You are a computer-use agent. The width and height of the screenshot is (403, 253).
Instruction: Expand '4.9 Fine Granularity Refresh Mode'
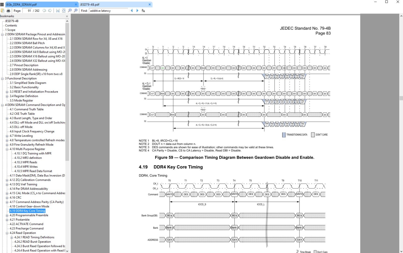point(7,145)
